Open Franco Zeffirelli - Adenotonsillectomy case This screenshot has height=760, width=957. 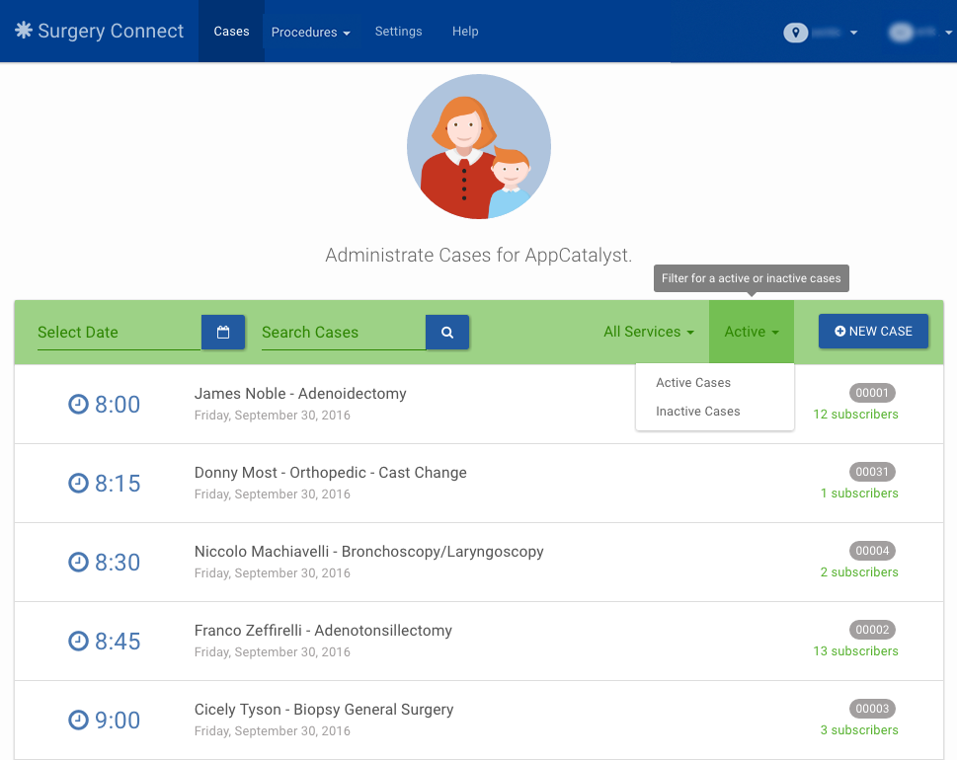[323, 631]
